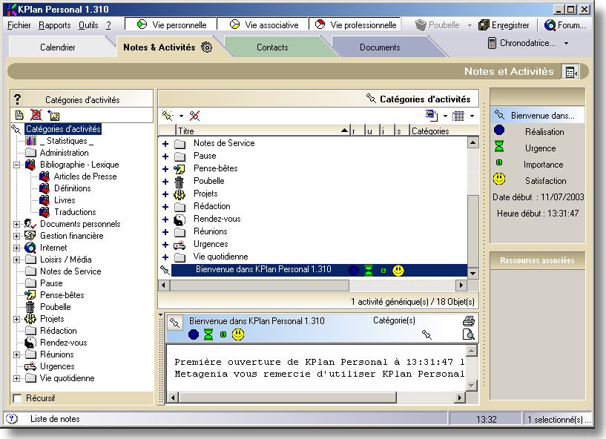
Task: Click the Pense-bêtes note icon in list
Action: 179,169
